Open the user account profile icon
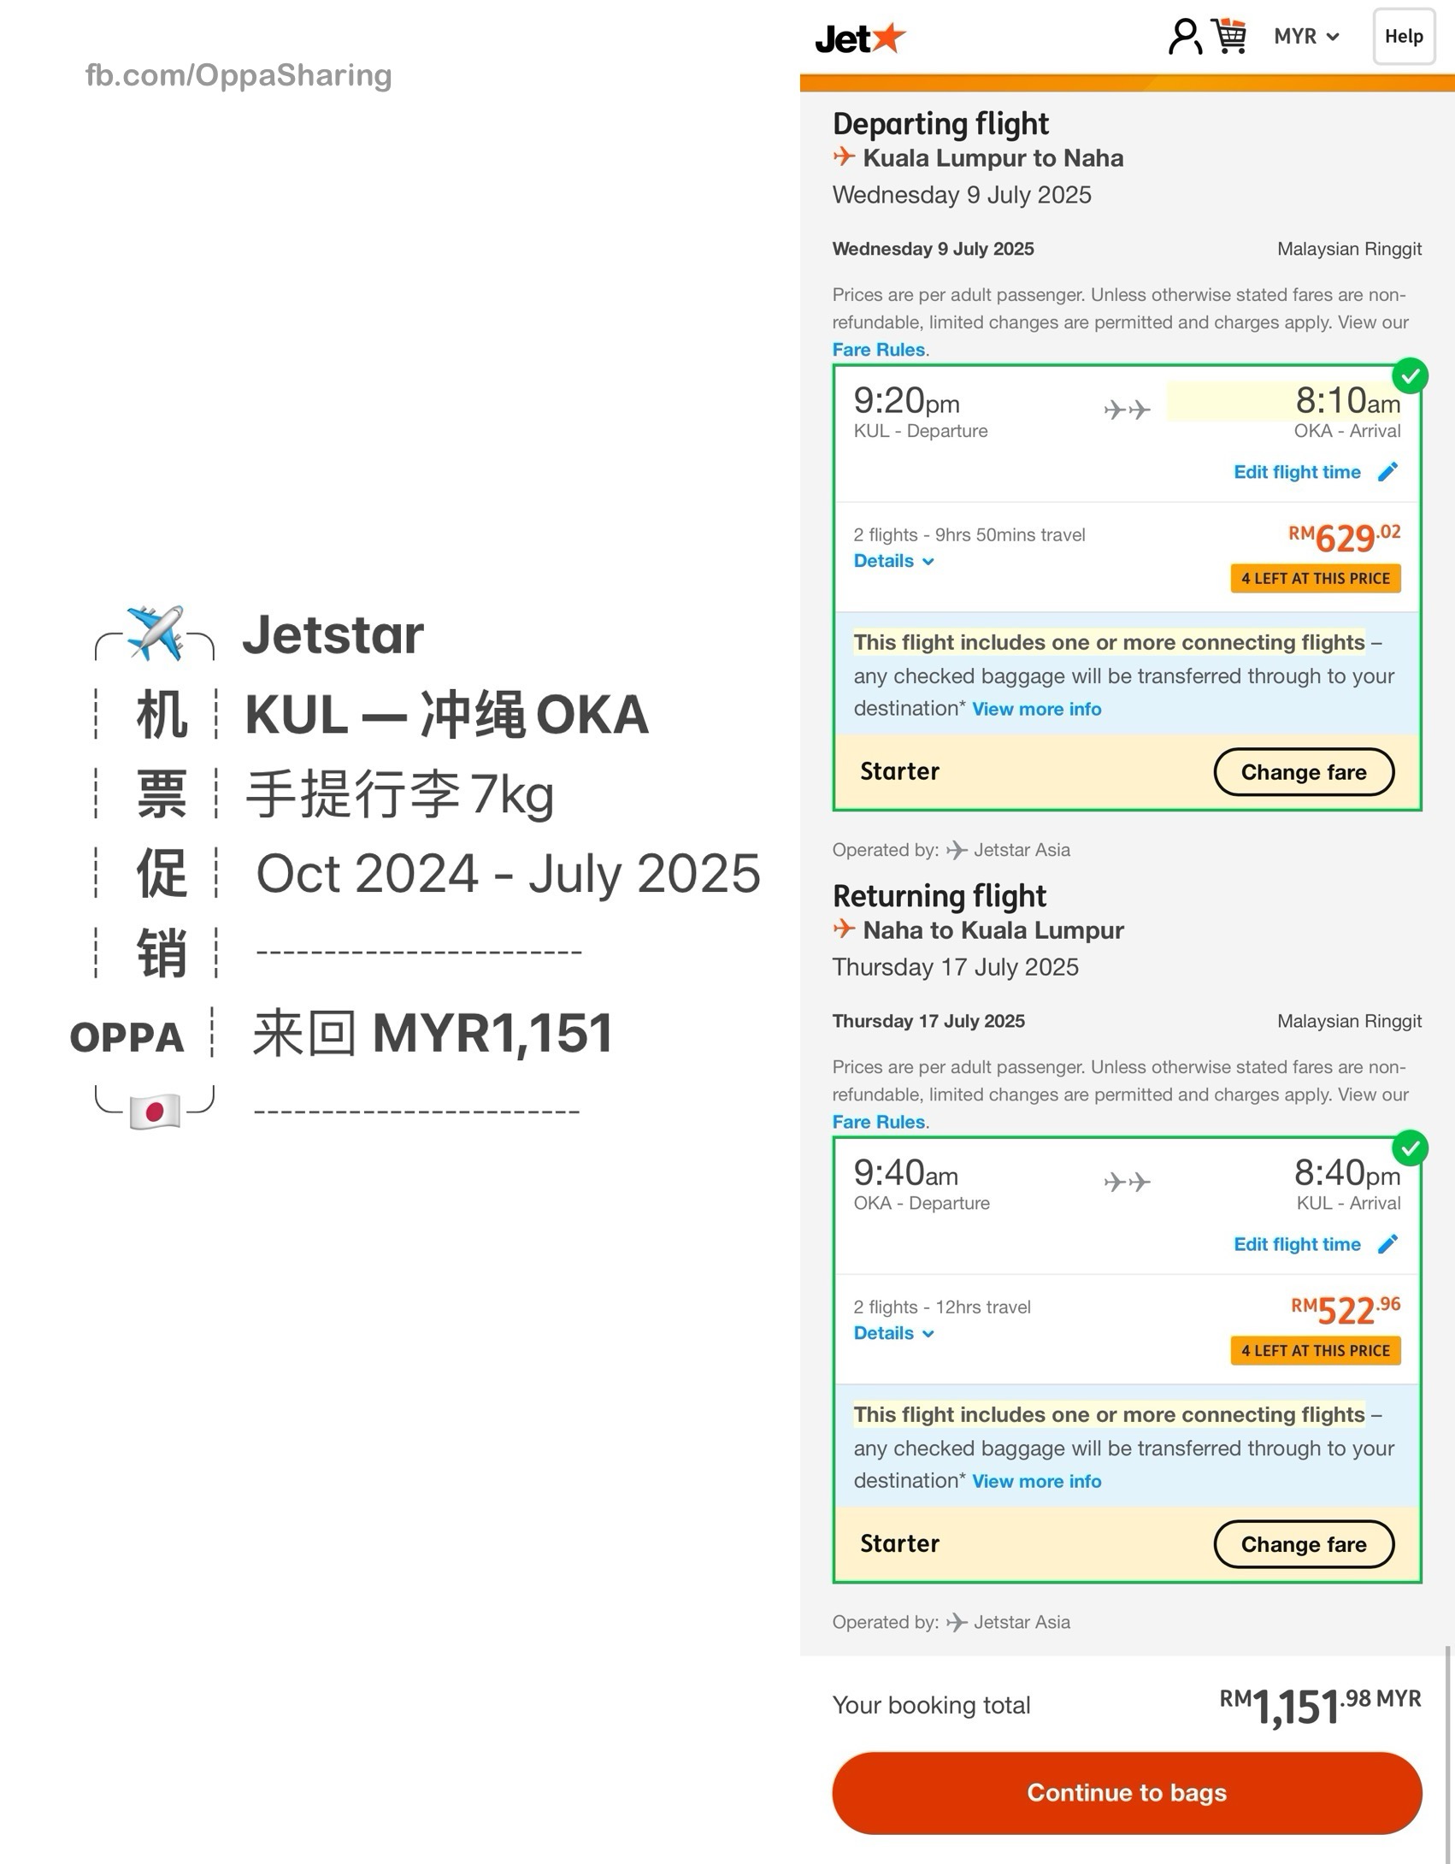1455x1864 pixels. pos(1185,37)
